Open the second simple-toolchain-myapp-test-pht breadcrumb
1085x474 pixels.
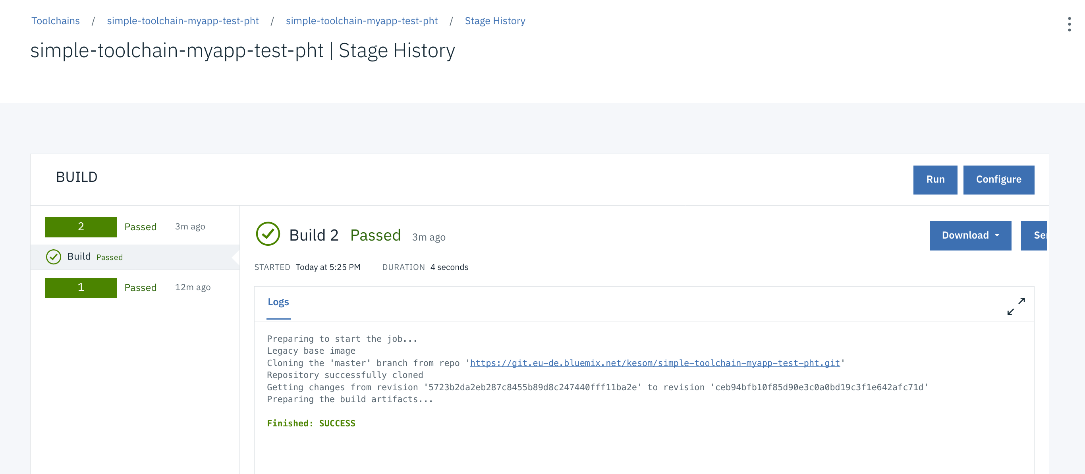[361, 21]
